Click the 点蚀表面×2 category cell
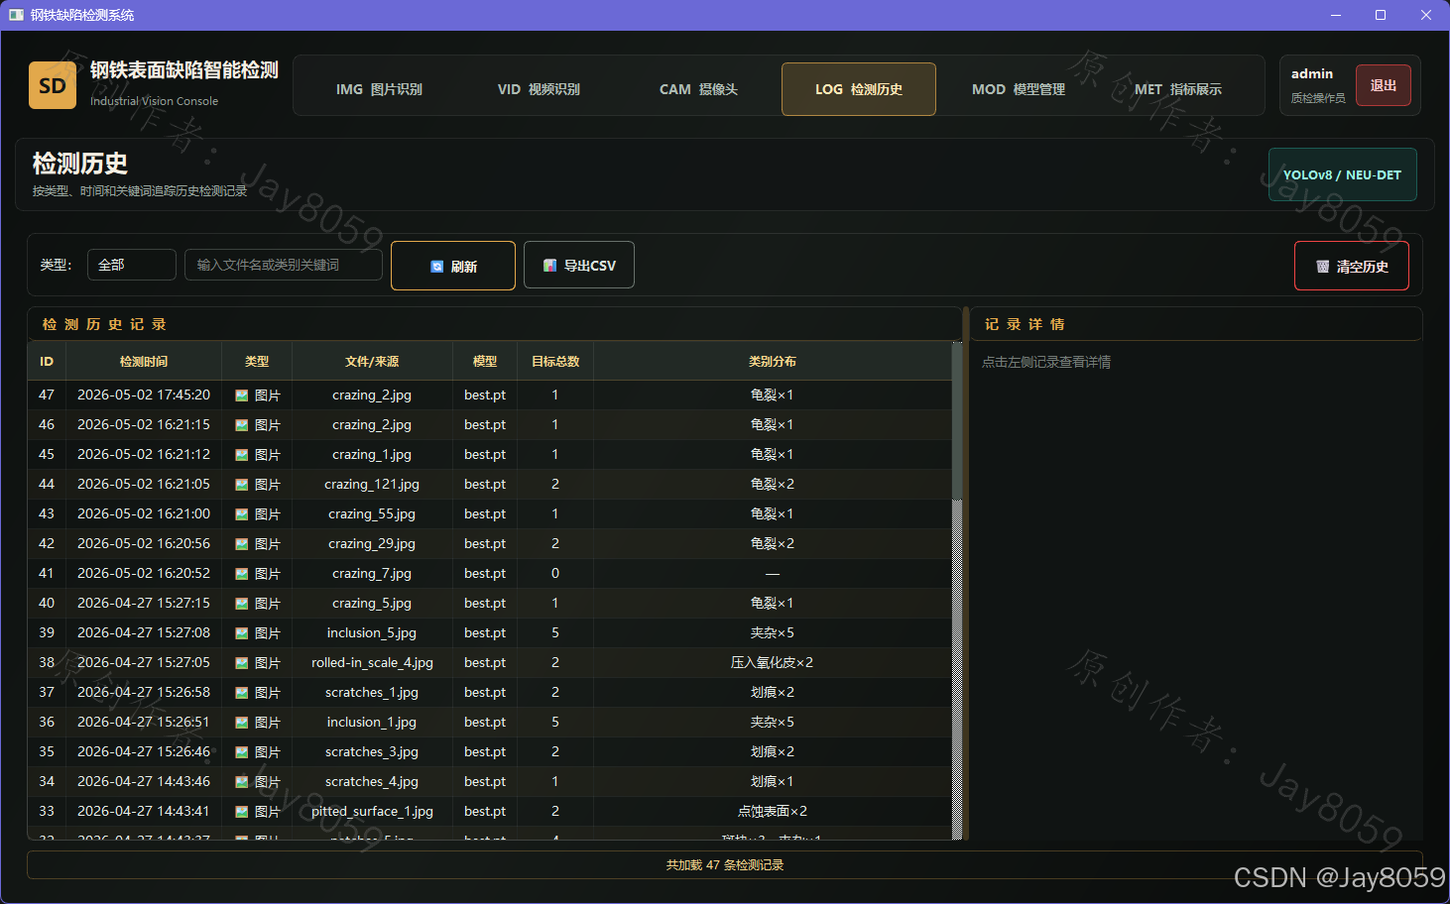Viewport: 1450px width, 904px height. click(x=773, y=811)
